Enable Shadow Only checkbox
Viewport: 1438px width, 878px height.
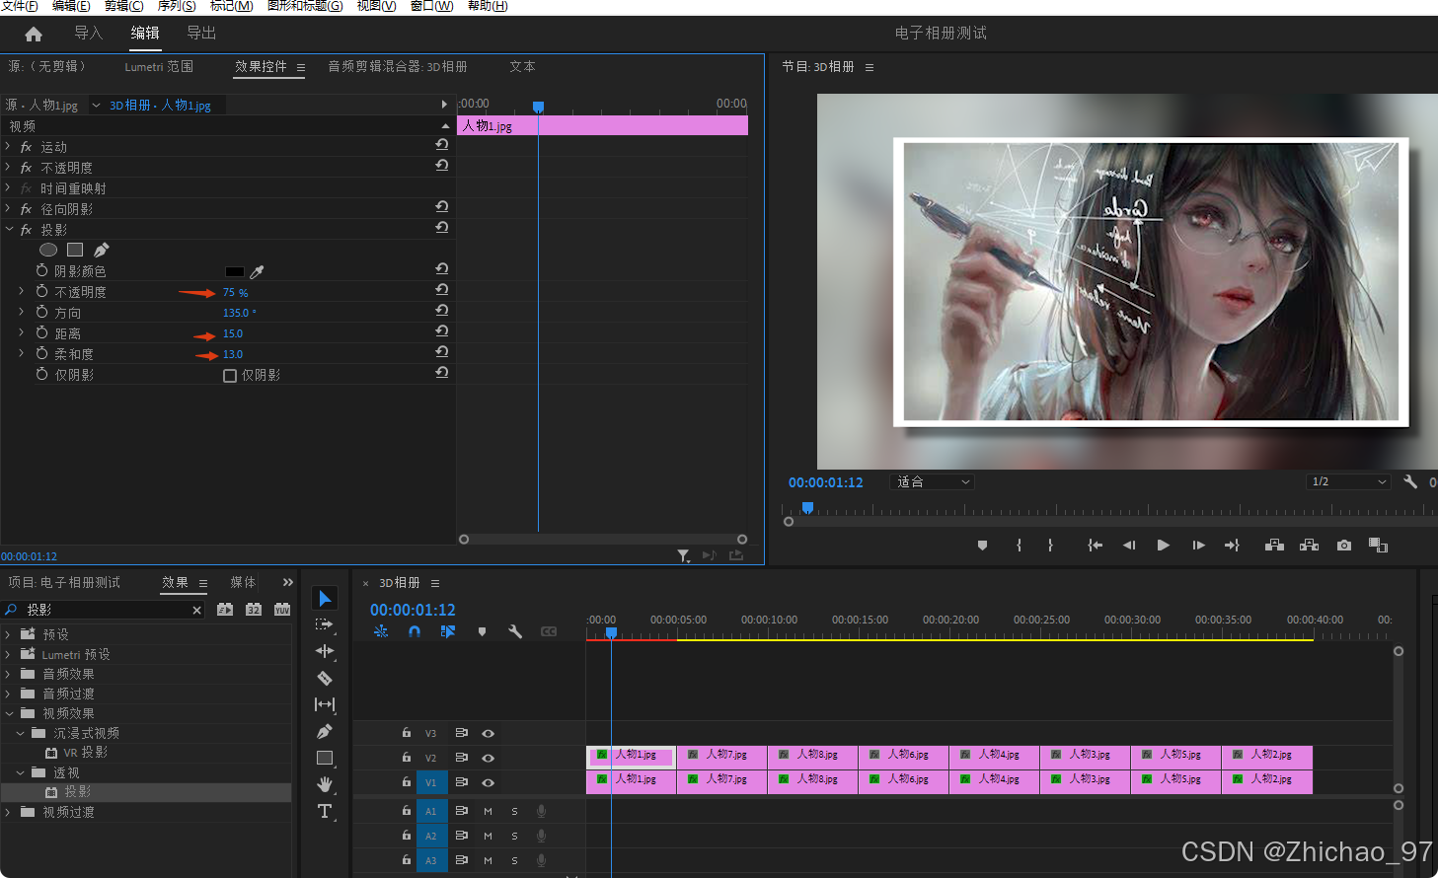point(230,376)
